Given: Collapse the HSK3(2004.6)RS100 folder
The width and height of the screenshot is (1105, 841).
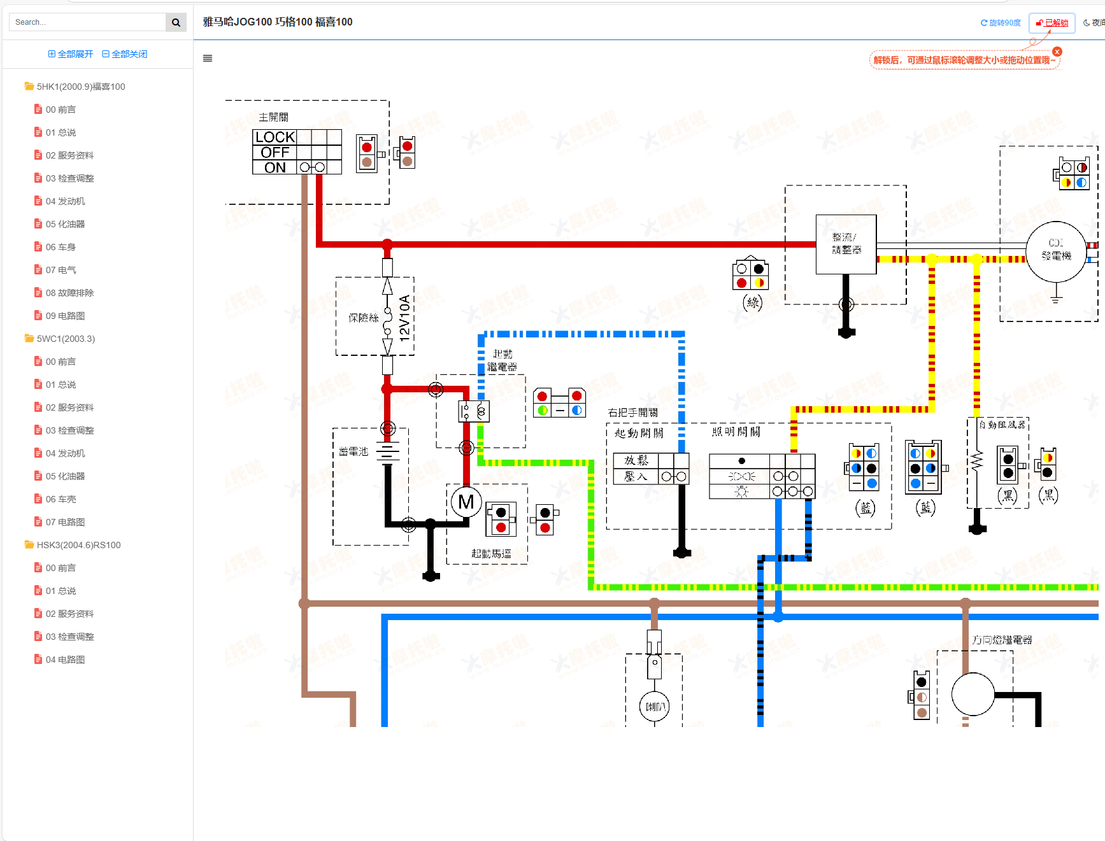Looking at the screenshot, I should [78, 545].
